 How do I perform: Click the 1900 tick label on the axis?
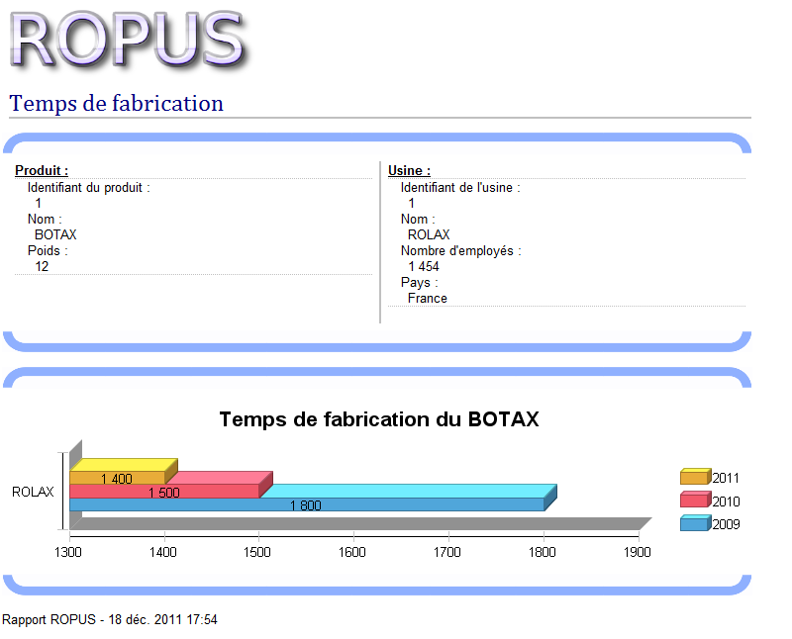coord(638,552)
